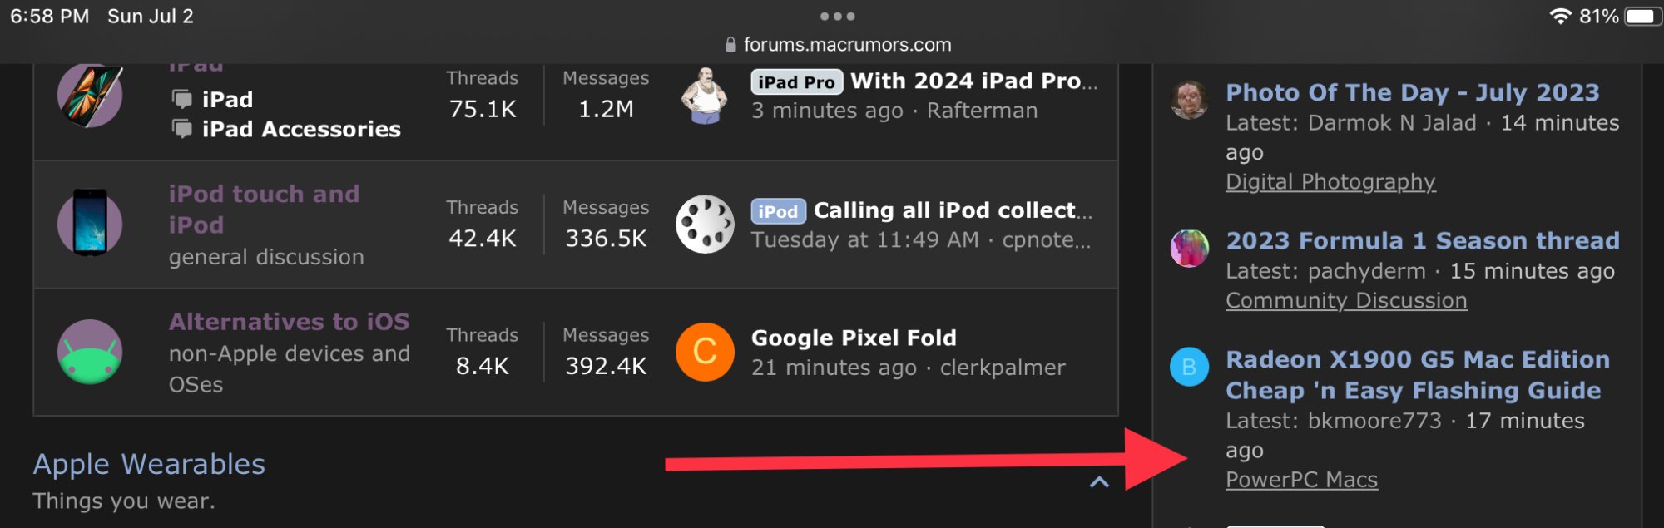Screen dimensions: 1664x528
Task: Open the orange C user avatar
Action: click(705, 352)
